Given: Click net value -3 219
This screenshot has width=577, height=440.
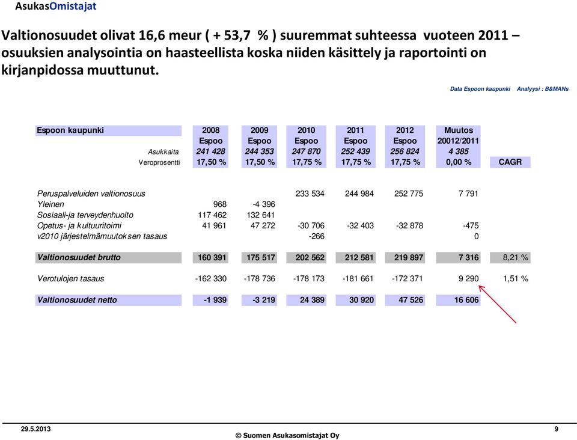Looking at the screenshot, I should (x=260, y=300).
